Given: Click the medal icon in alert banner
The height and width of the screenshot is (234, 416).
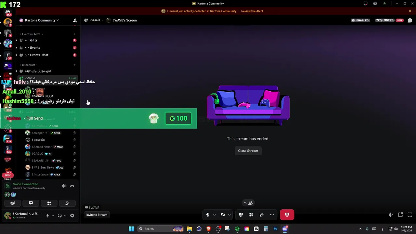Looking at the screenshot, I should click(x=163, y=11).
